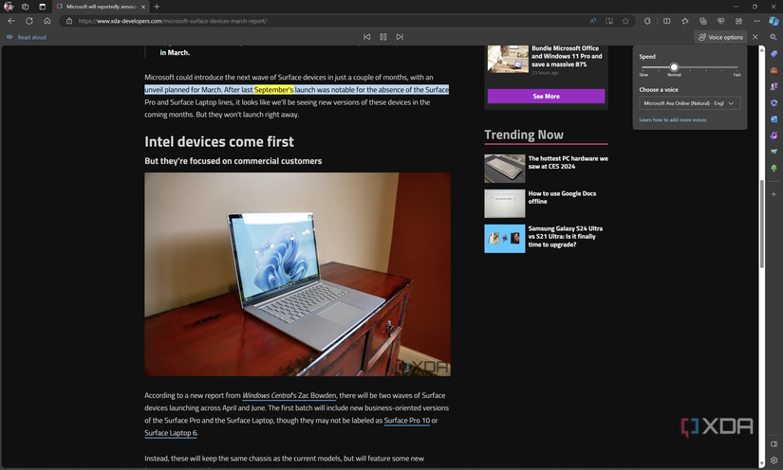
Task: Open Browser essentials heart icon
Action: [x=720, y=21]
